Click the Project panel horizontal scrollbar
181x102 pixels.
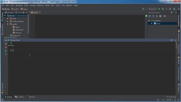coord(10,38)
